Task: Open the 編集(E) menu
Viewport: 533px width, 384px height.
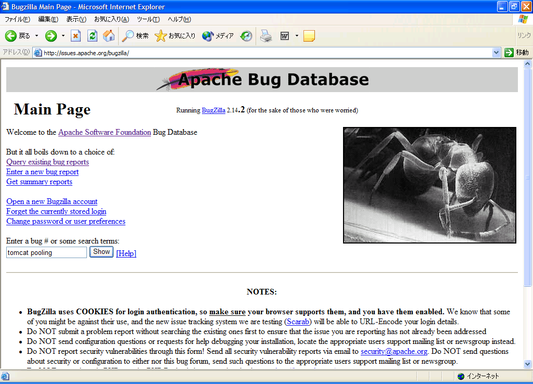Action: click(x=48, y=19)
